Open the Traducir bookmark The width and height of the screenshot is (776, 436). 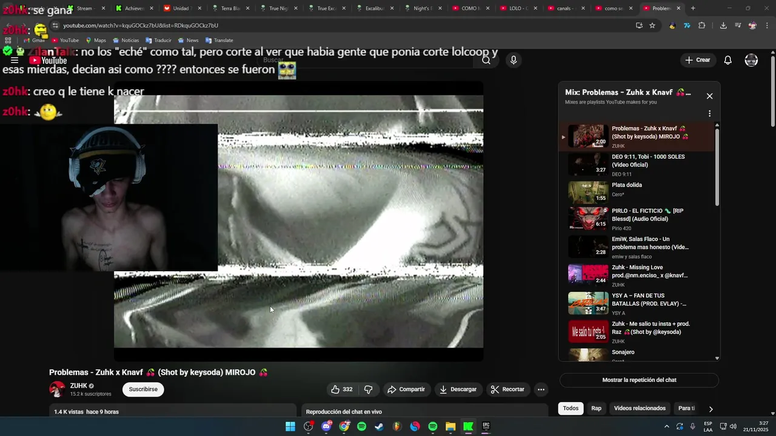tap(158, 41)
